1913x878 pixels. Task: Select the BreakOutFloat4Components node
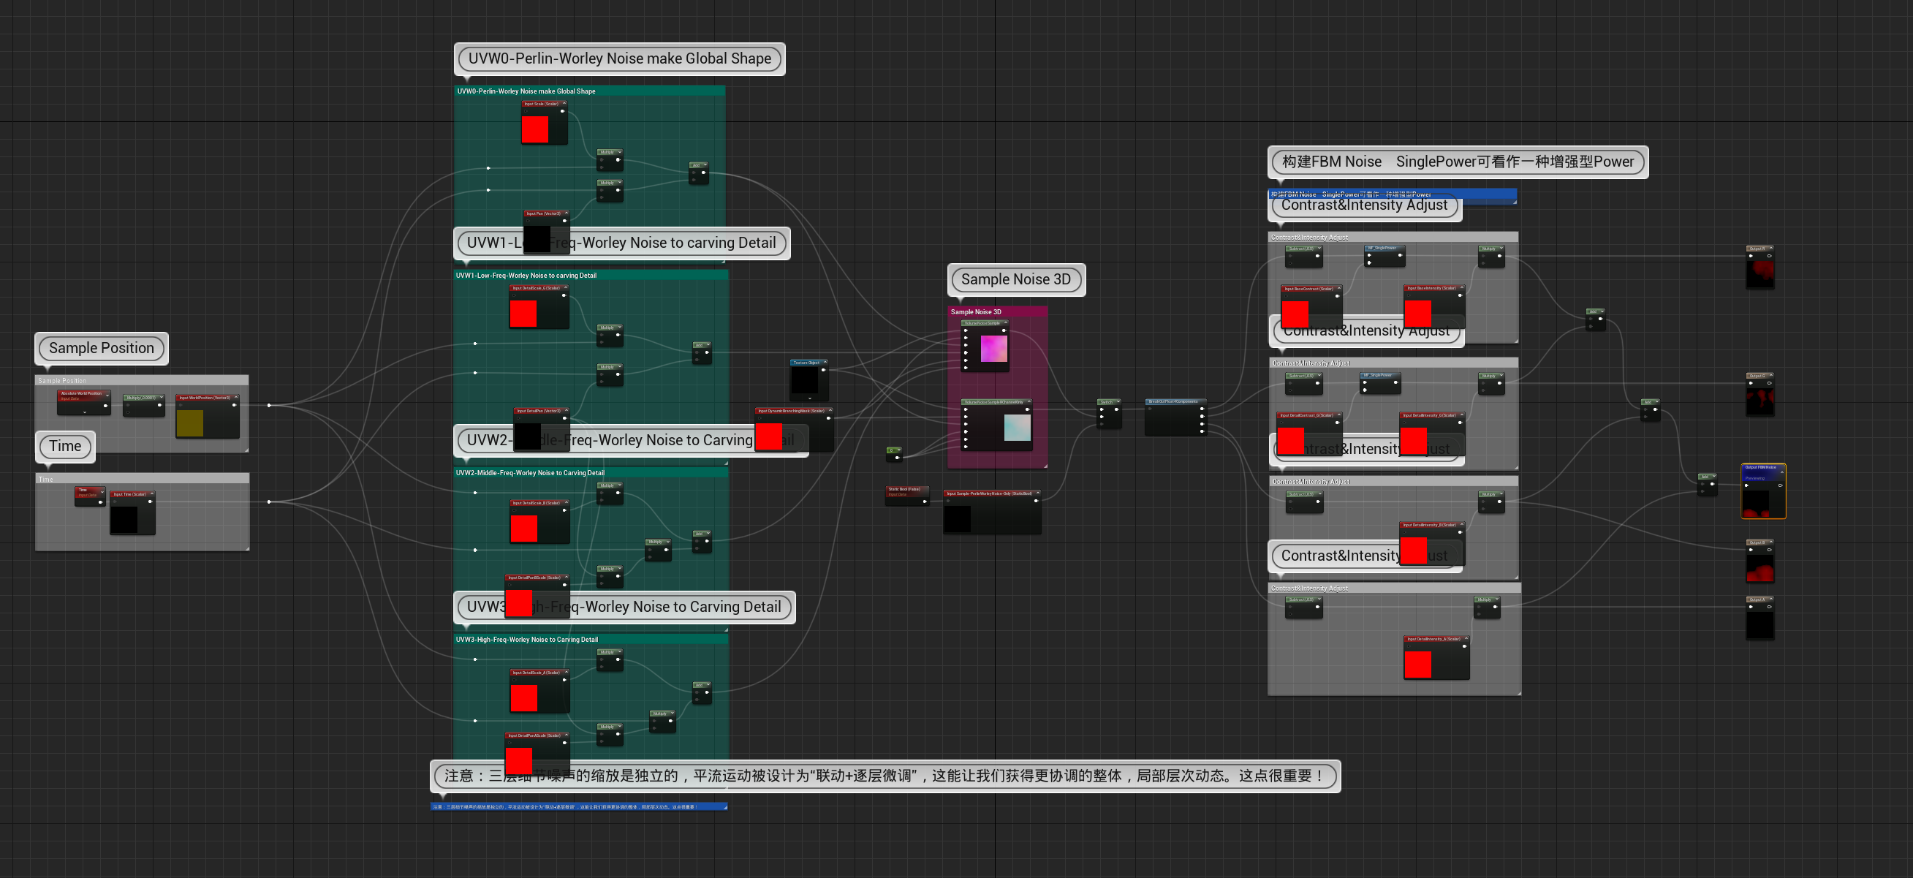tap(1173, 402)
